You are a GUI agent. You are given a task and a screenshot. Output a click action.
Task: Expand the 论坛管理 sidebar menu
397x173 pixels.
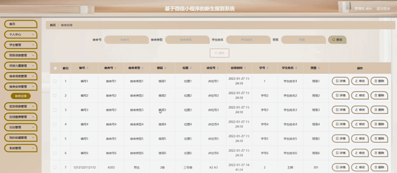(x=21, y=127)
